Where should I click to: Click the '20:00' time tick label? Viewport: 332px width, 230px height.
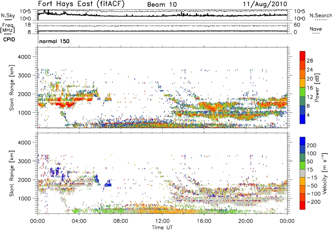pos(246,221)
